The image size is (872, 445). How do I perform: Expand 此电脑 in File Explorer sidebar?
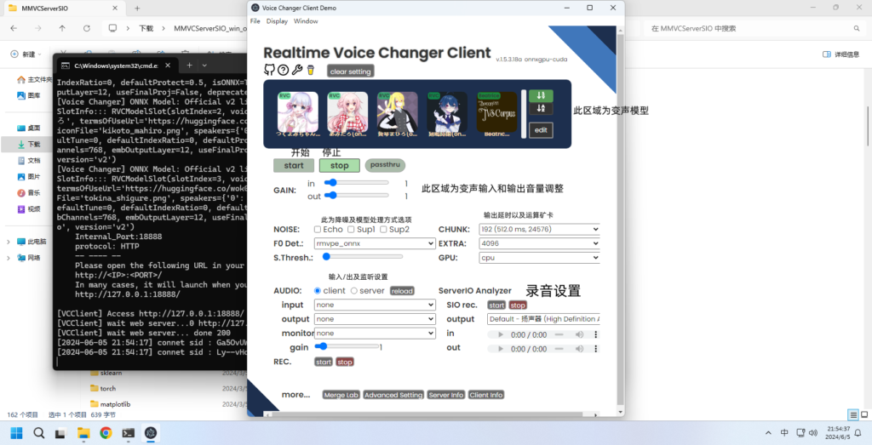click(9, 242)
